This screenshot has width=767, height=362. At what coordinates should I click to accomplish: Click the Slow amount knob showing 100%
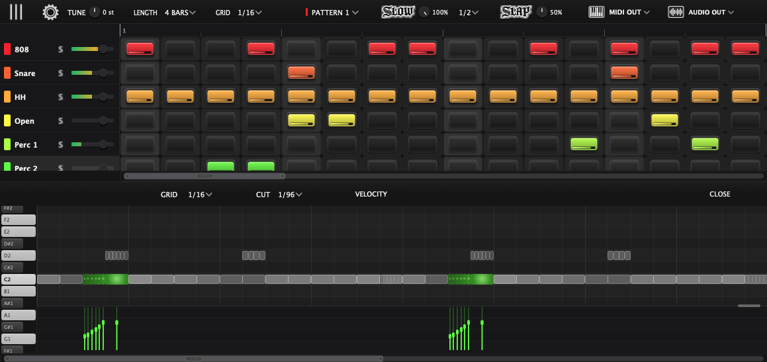(425, 12)
